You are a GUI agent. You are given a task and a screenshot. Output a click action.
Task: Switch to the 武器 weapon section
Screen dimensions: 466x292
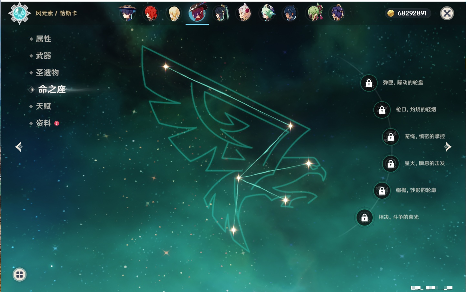click(43, 56)
